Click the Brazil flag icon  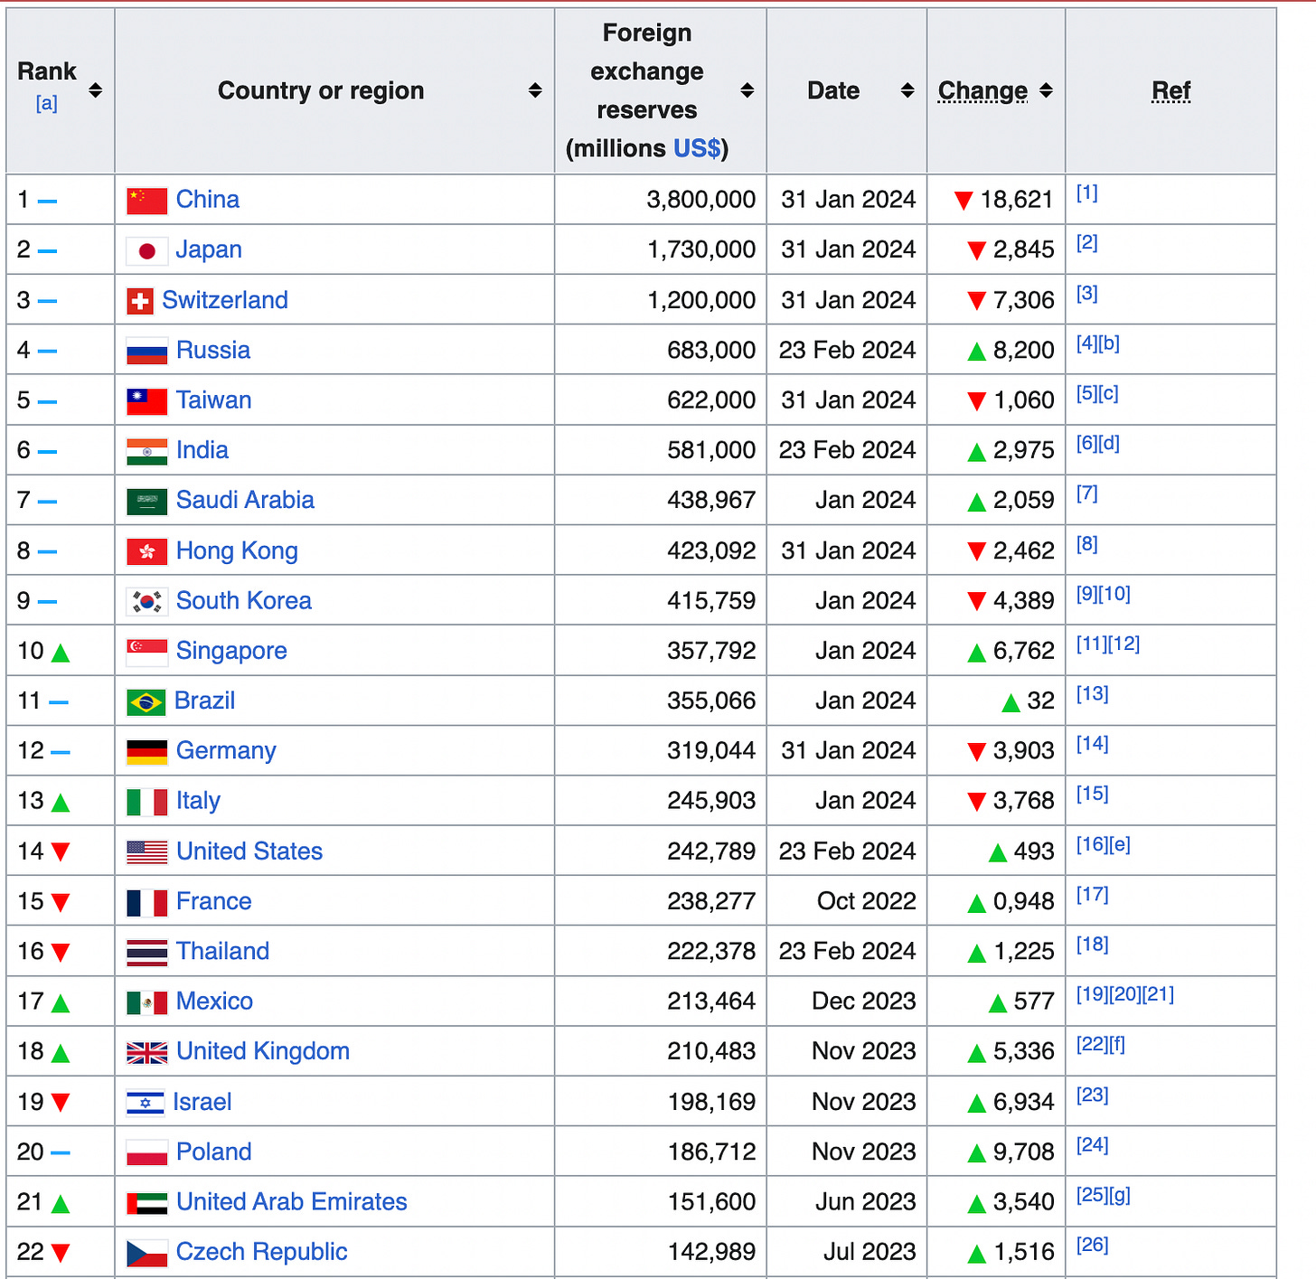tap(146, 701)
